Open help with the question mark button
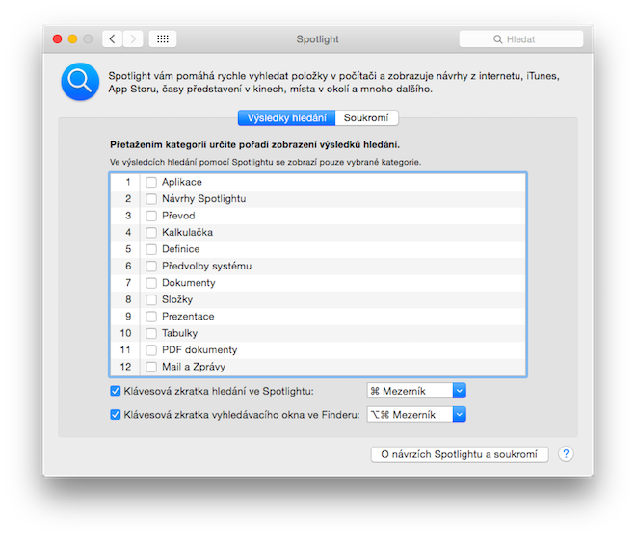Viewport: 636px width, 538px height. coord(566,453)
